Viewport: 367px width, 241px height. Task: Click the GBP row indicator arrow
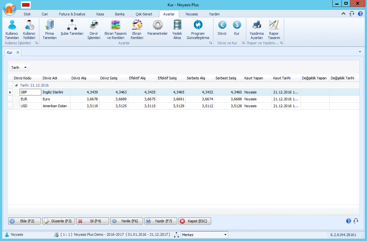pyautogui.click(x=10, y=92)
